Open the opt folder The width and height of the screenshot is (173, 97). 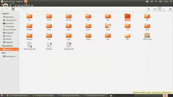tap(69, 27)
